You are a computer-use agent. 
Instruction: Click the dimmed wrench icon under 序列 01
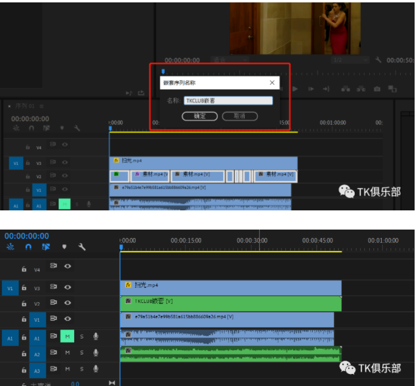coord(77,128)
